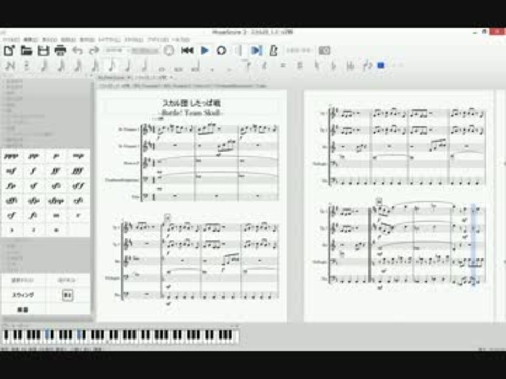Image resolution: width=506 pixels, height=379 pixels.
Task: Rewind playback to the start
Action: pos(187,51)
